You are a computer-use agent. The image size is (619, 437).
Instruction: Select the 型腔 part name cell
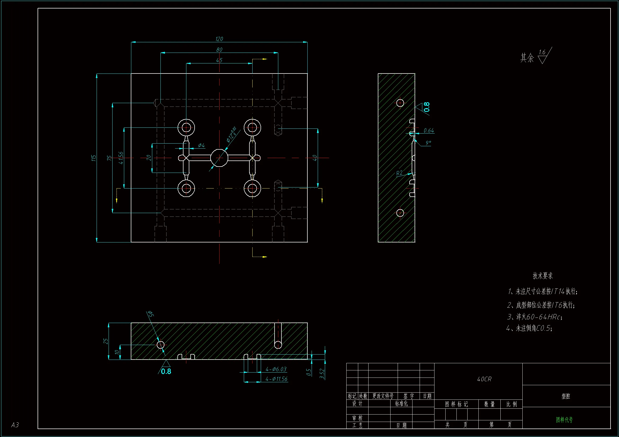566,396
